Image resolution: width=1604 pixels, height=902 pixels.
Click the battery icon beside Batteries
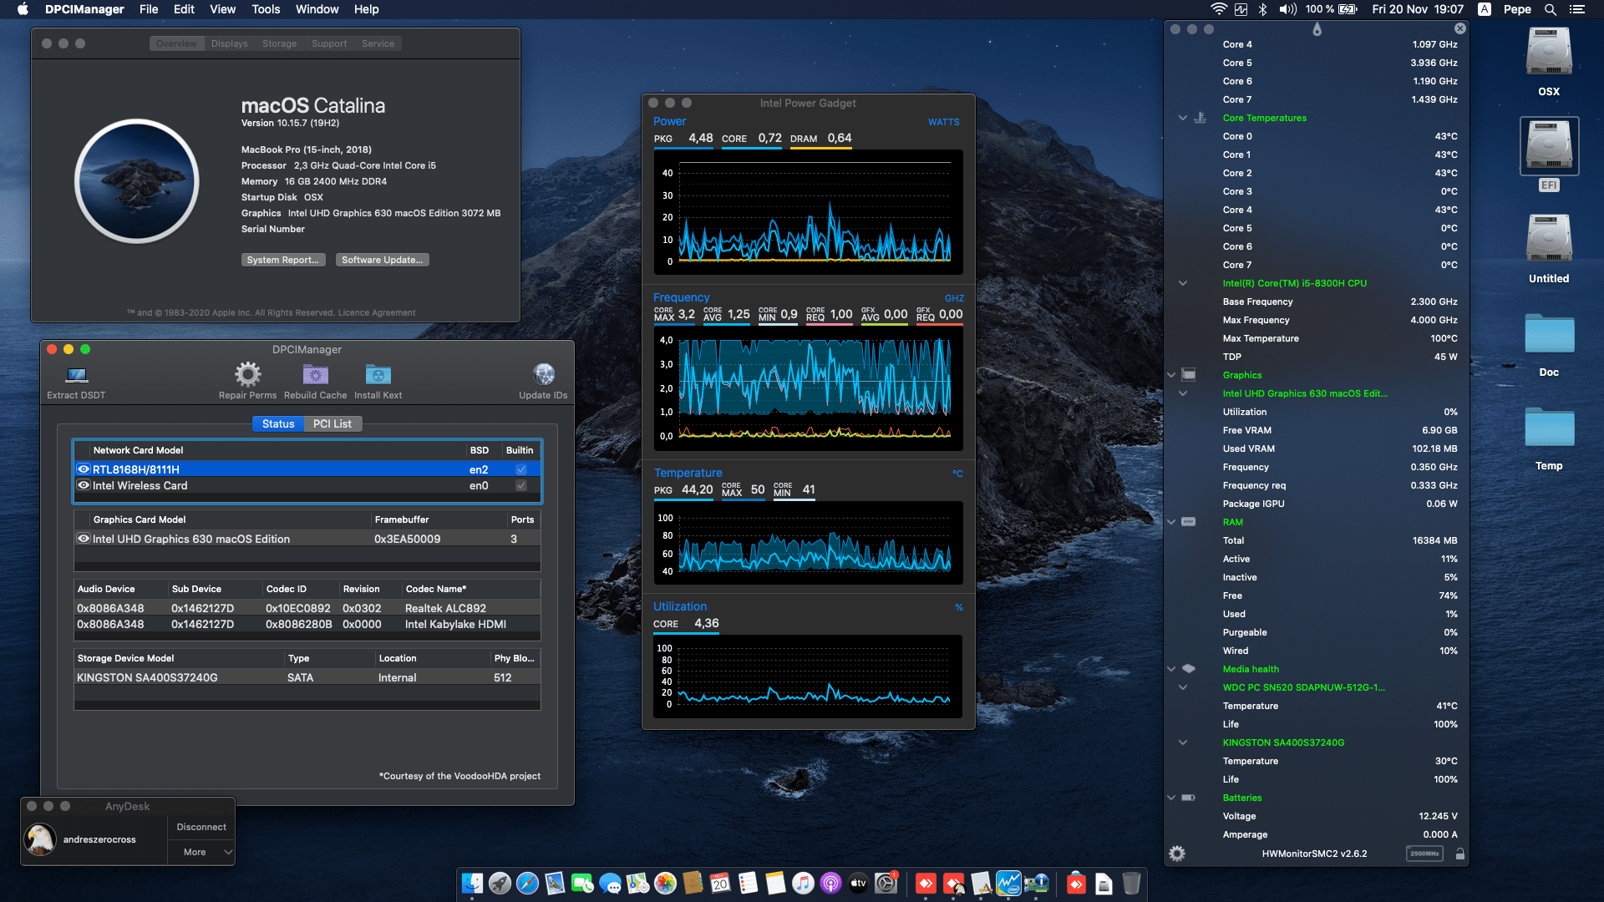point(1189,798)
